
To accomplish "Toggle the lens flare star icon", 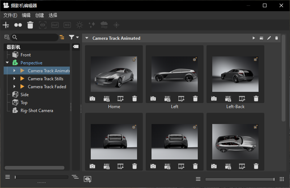I will coord(116,25).
